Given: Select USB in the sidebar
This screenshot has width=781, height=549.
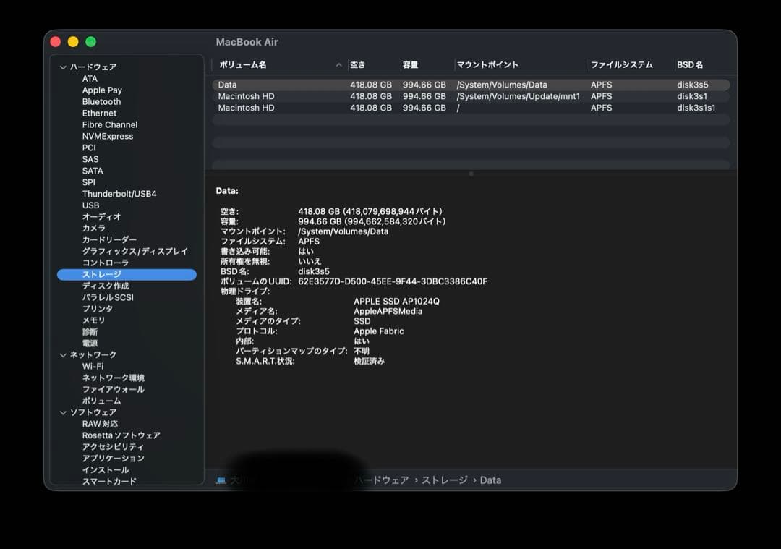Looking at the screenshot, I should click(x=90, y=205).
